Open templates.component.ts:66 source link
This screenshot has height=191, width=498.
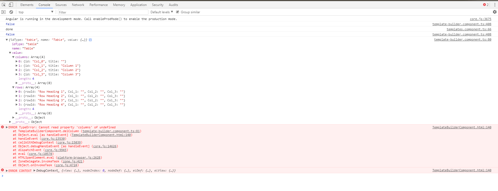[x=469, y=29]
